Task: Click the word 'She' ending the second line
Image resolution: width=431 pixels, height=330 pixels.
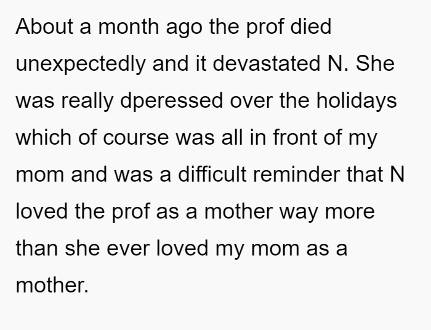Action: [x=375, y=63]
